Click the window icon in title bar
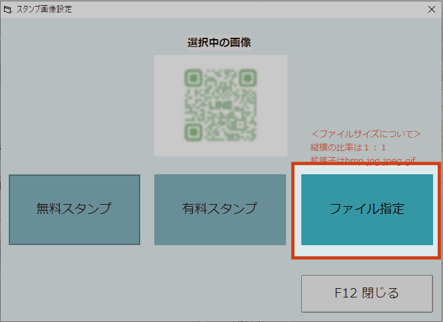443x322 pixels. point(8,10)
